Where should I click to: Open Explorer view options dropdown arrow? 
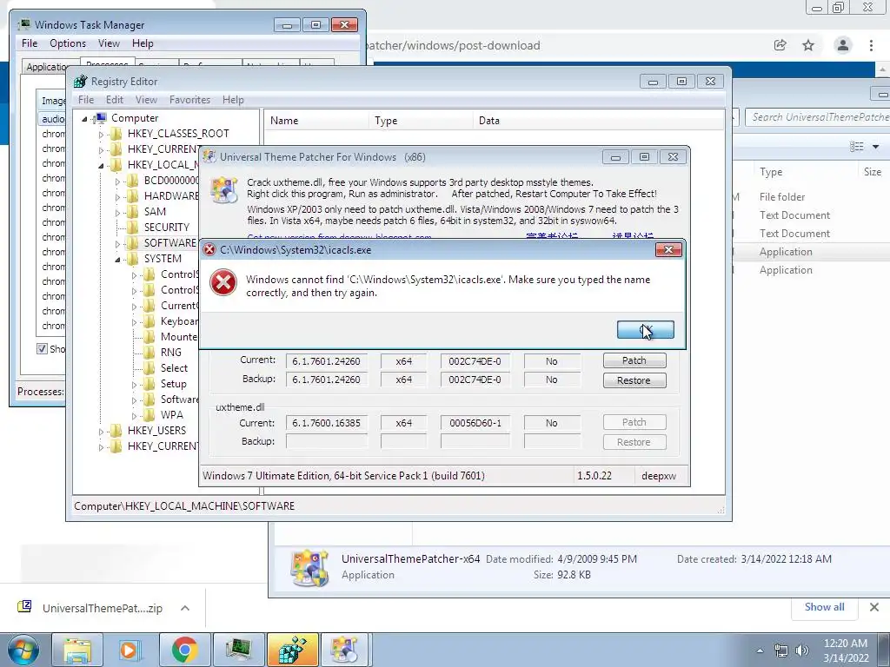coord(876,147)
